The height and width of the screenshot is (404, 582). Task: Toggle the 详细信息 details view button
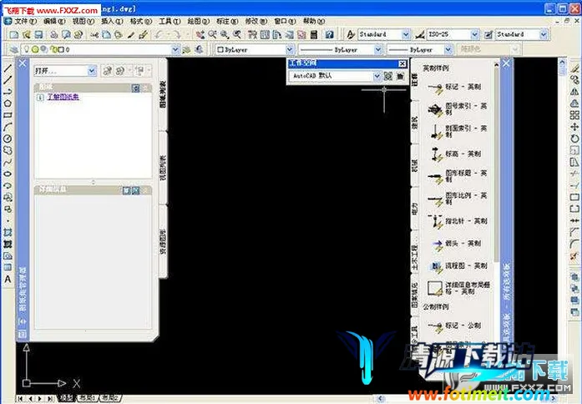pyautogui.click(x=126, y=190)
